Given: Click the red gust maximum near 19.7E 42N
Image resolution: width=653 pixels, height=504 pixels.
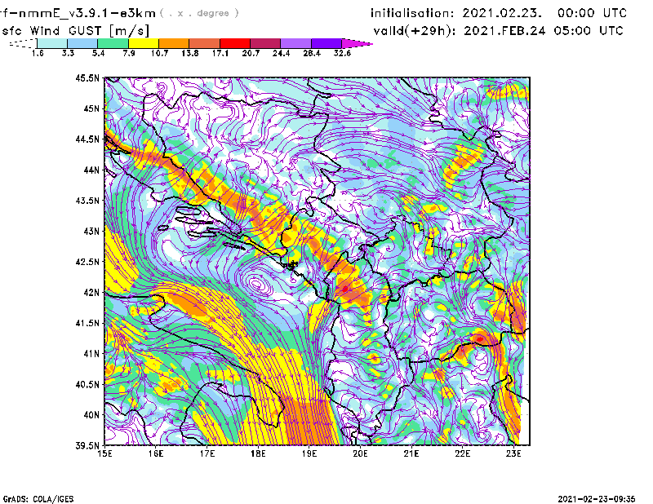Looking at the screenshot, I should click(x=344, y=289).
